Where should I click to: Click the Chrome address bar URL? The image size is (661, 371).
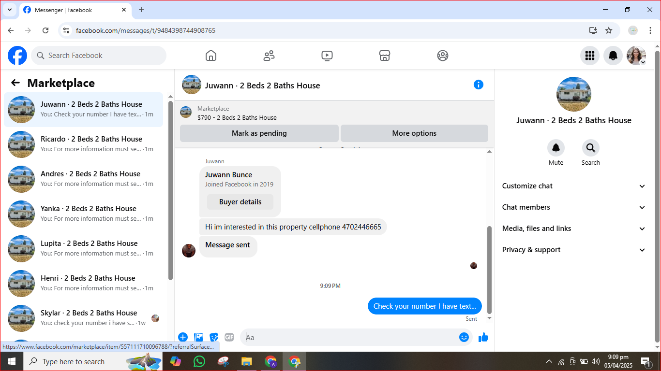[146, 30]
